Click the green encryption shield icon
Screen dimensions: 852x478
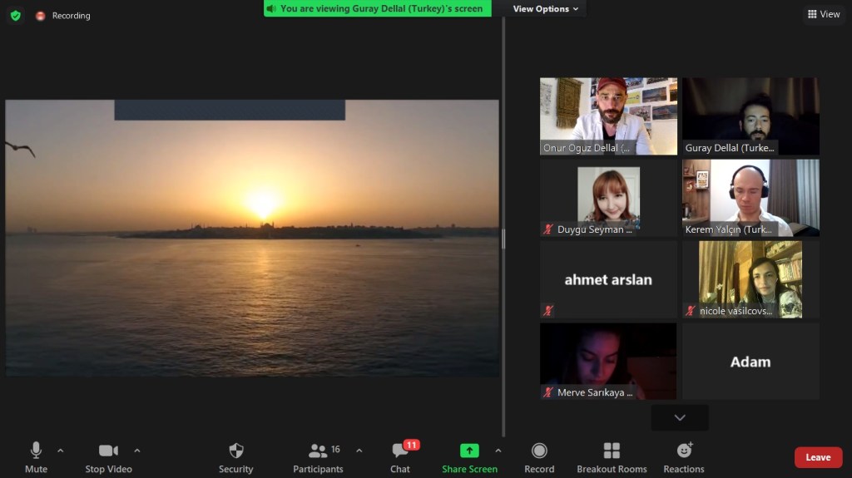tap(15, 16)
